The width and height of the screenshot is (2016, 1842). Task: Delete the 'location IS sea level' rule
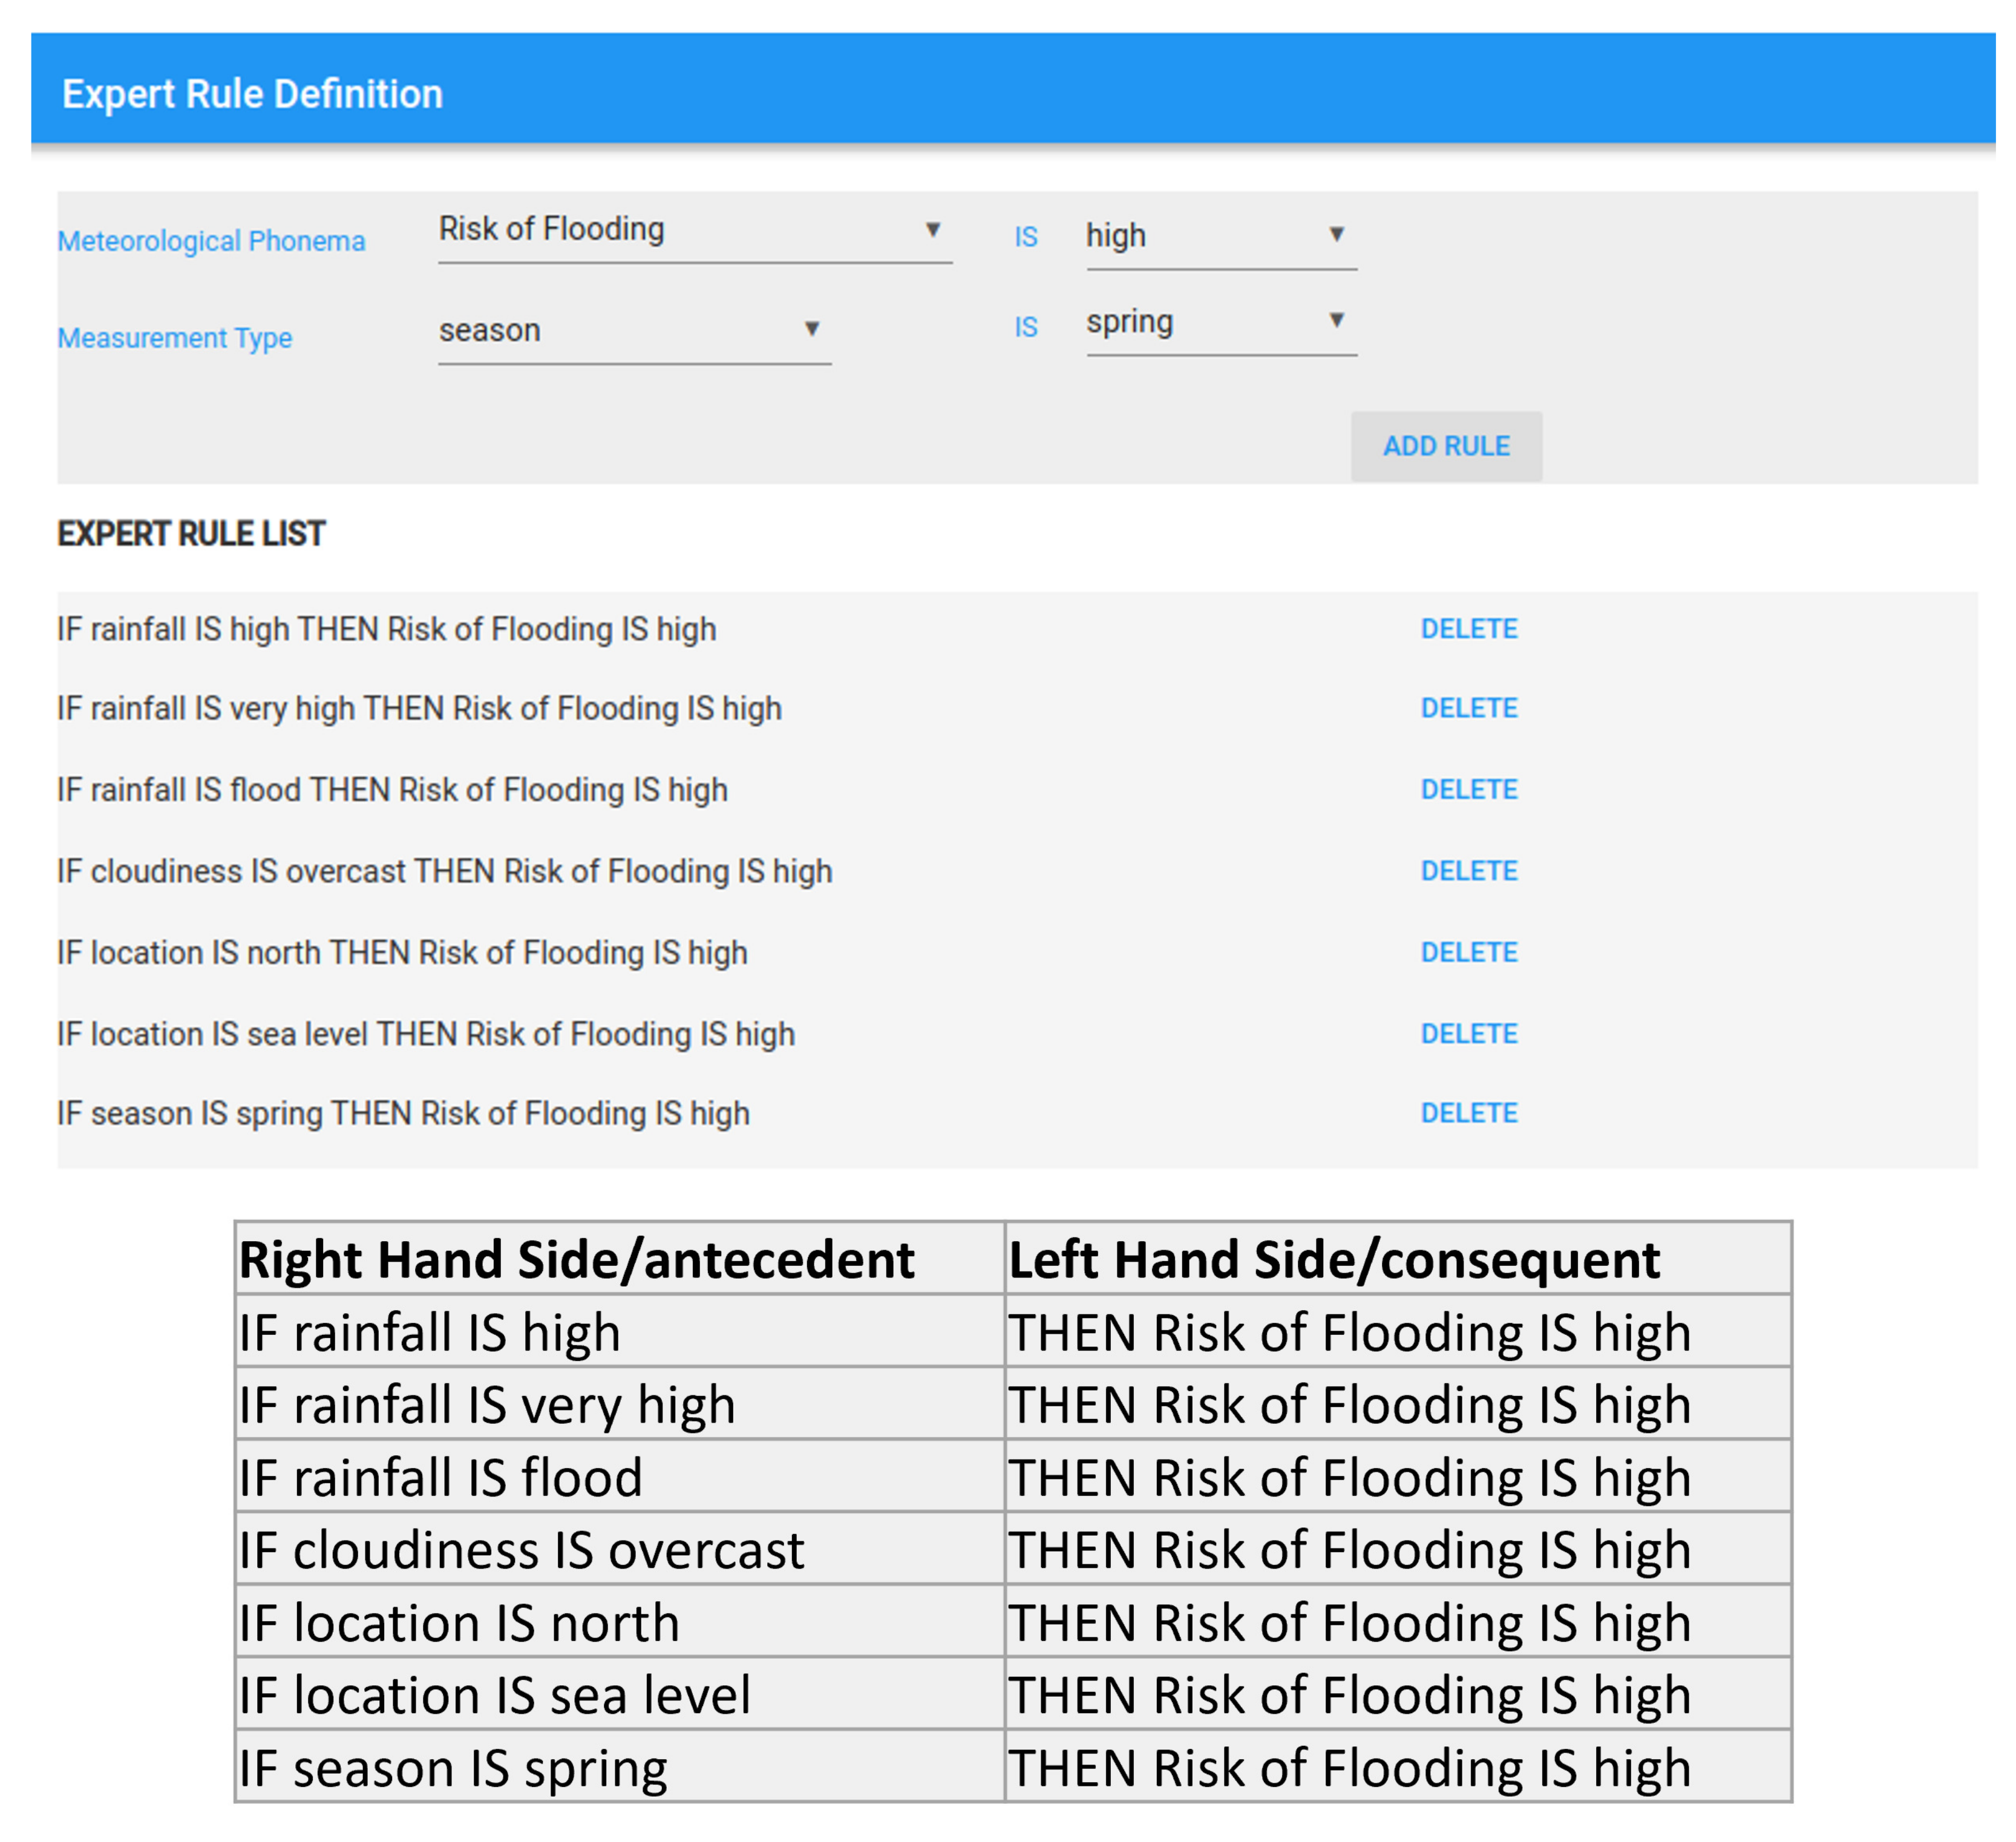pos(1468,1033)
